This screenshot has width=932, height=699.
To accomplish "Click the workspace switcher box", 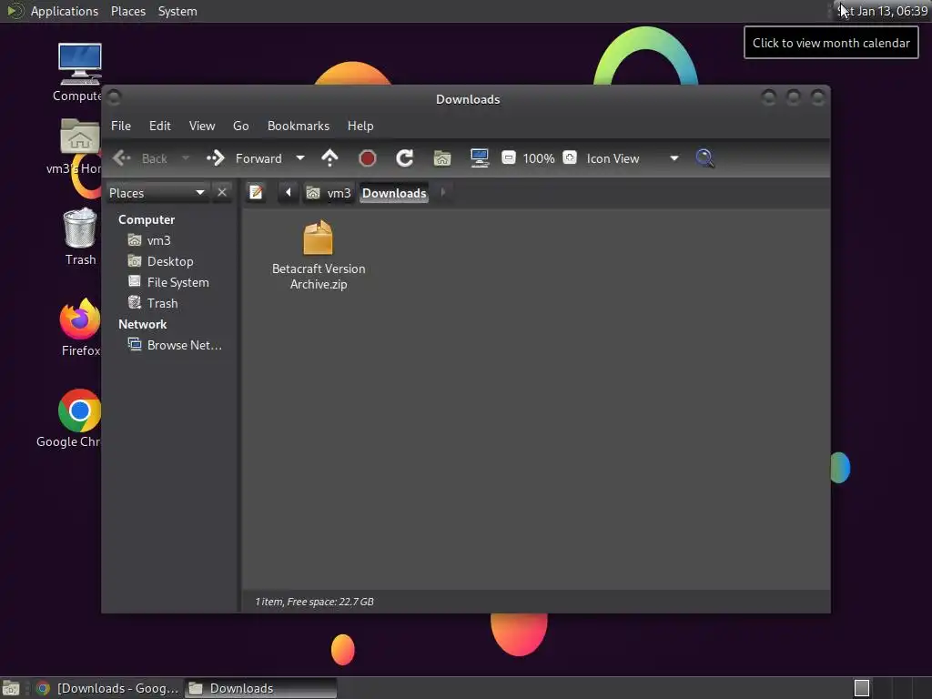I will 862,688.
